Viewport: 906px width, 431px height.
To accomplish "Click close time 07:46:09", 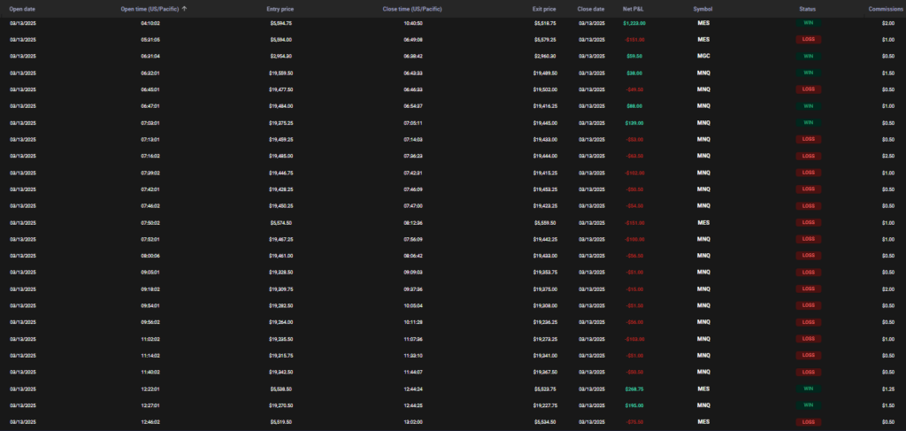I will point(412,189).
